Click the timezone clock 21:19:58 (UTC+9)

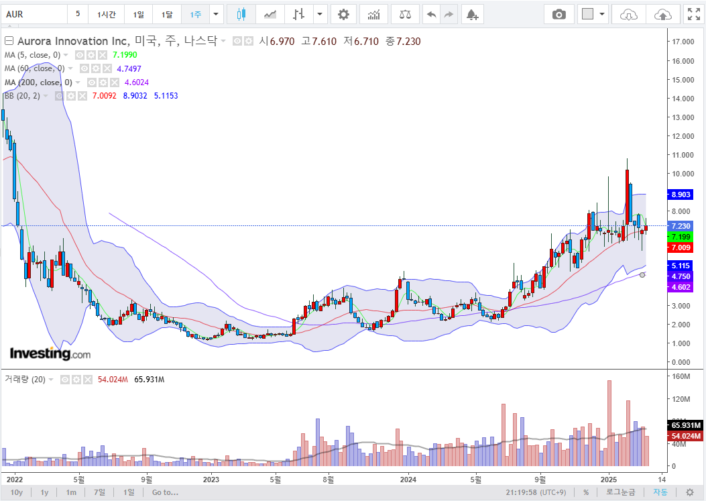(536, 492)
